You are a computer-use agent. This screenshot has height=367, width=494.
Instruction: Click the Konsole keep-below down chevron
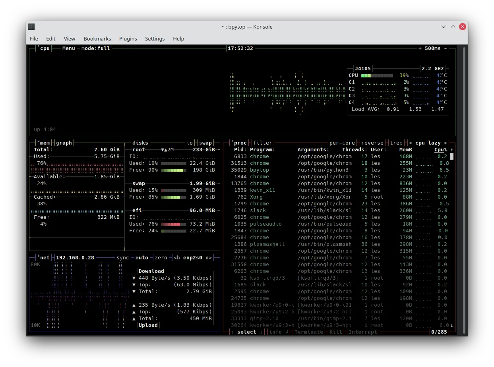(444, 27)
